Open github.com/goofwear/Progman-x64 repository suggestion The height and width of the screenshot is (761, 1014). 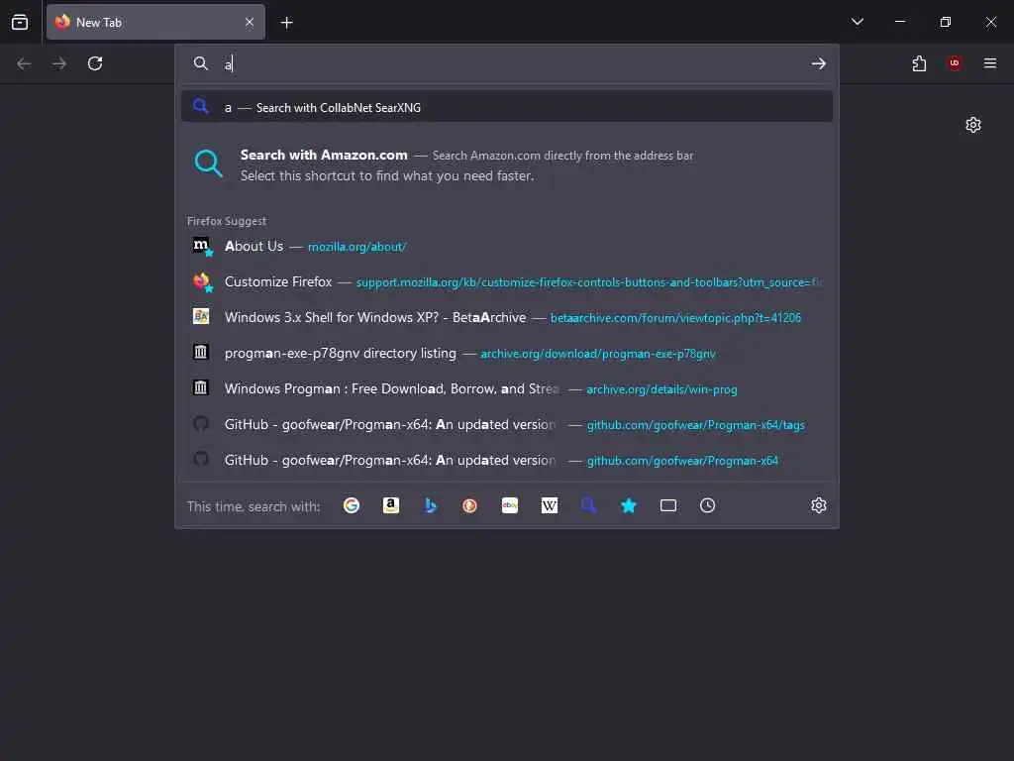click(x=507, y=460)
